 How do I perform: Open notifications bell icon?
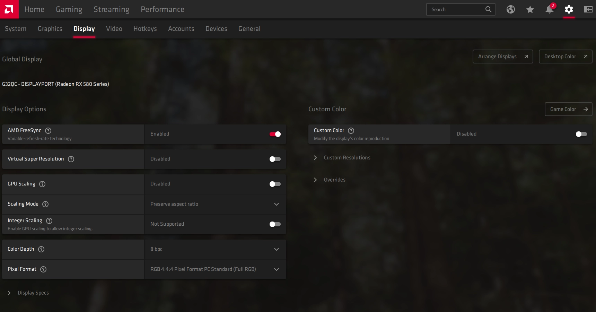pos(549,9)
